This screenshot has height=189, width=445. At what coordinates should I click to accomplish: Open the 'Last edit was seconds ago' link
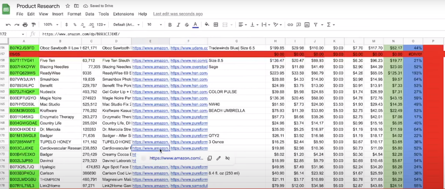[178, 14]
